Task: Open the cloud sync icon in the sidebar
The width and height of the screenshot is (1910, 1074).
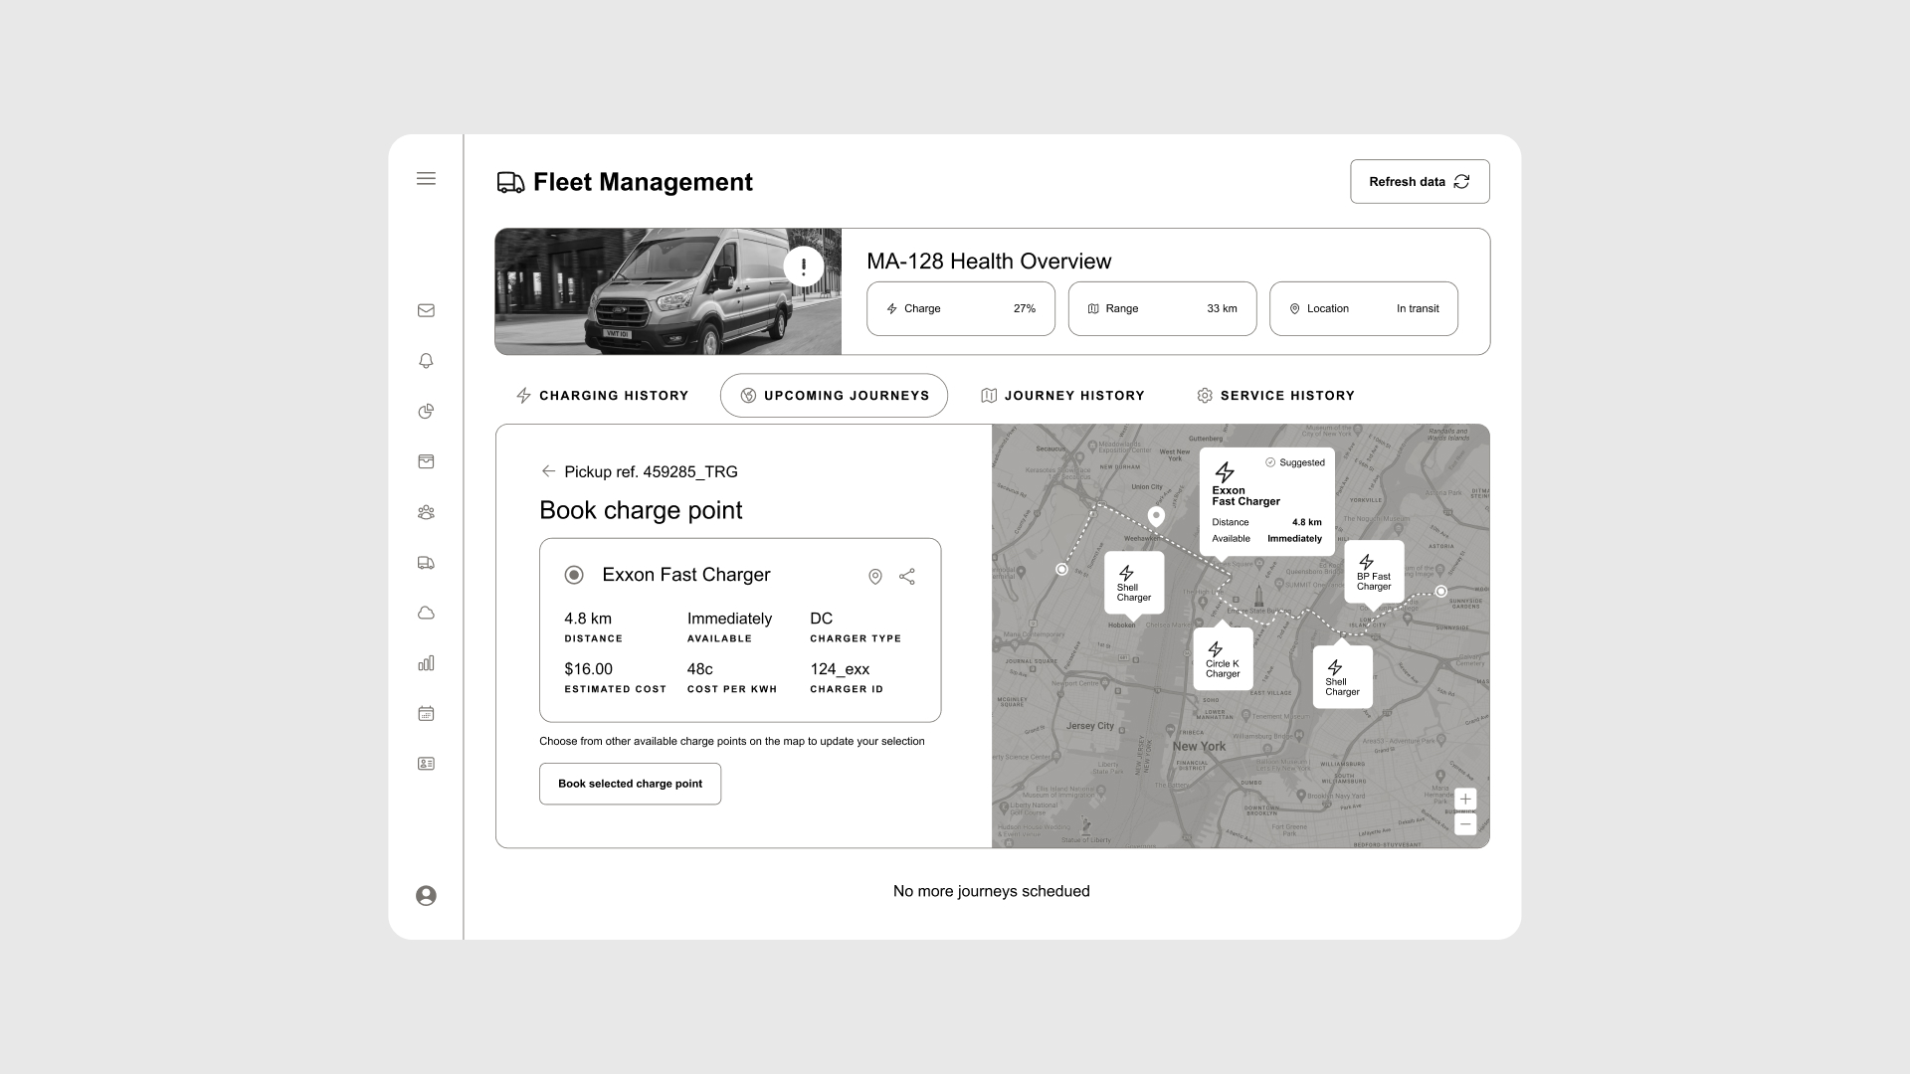Action: pyautogui.click(x=426, y=613)
